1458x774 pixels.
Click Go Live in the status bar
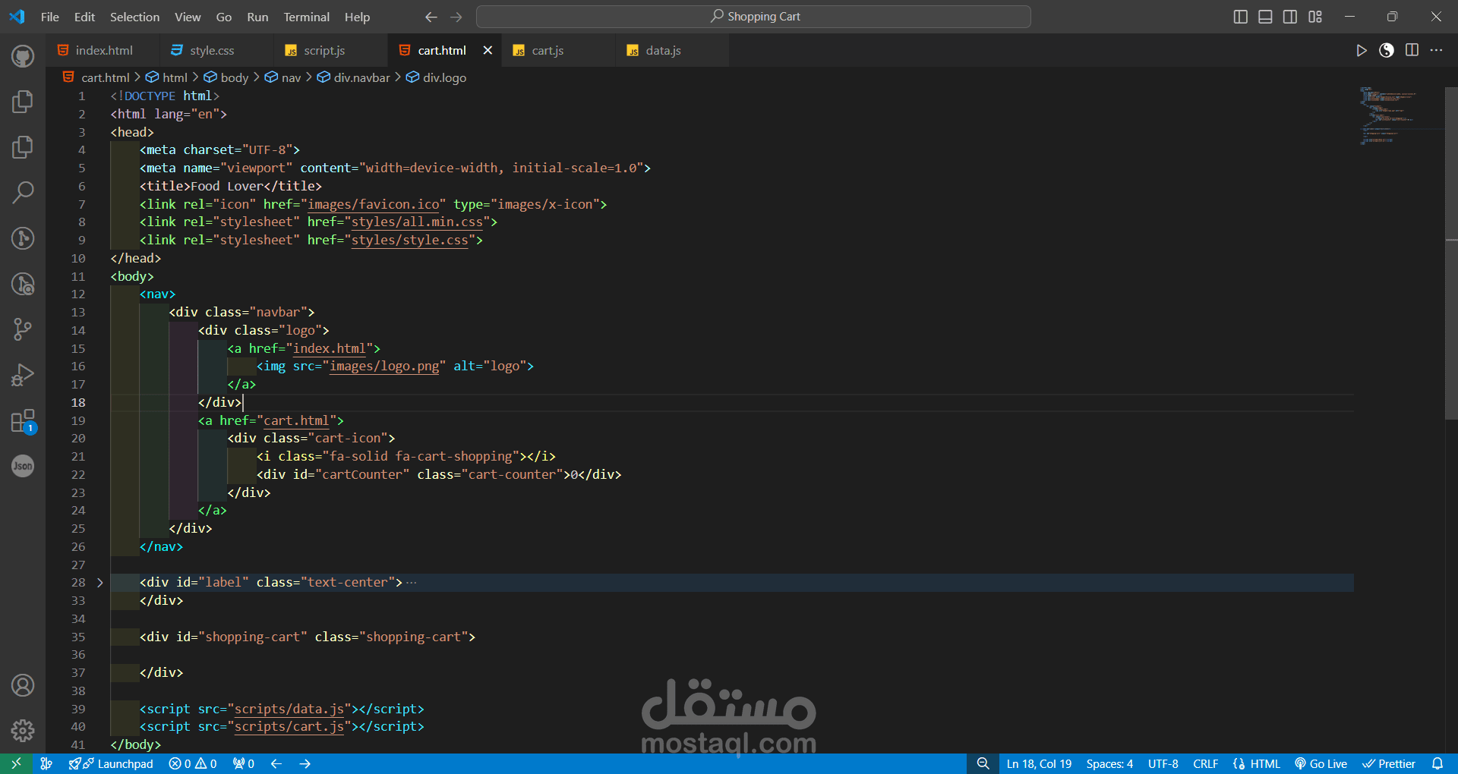click(1321, 763)
